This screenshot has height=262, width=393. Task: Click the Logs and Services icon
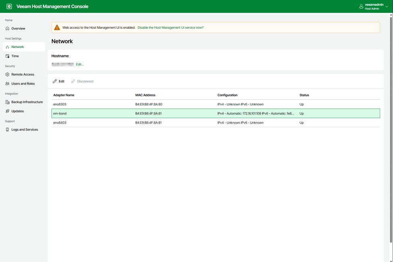pyautogui.click(x=7, y=130)
